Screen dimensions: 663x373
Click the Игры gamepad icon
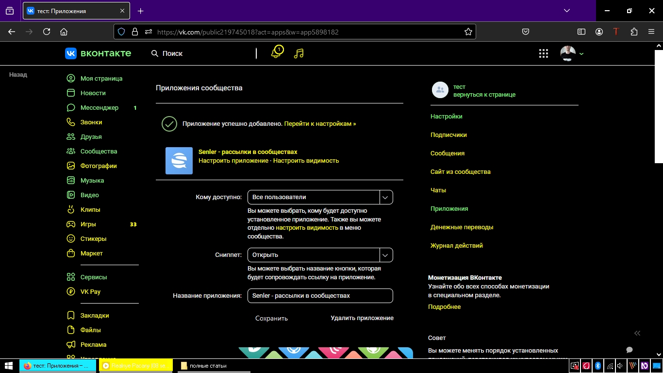(71, 224)
